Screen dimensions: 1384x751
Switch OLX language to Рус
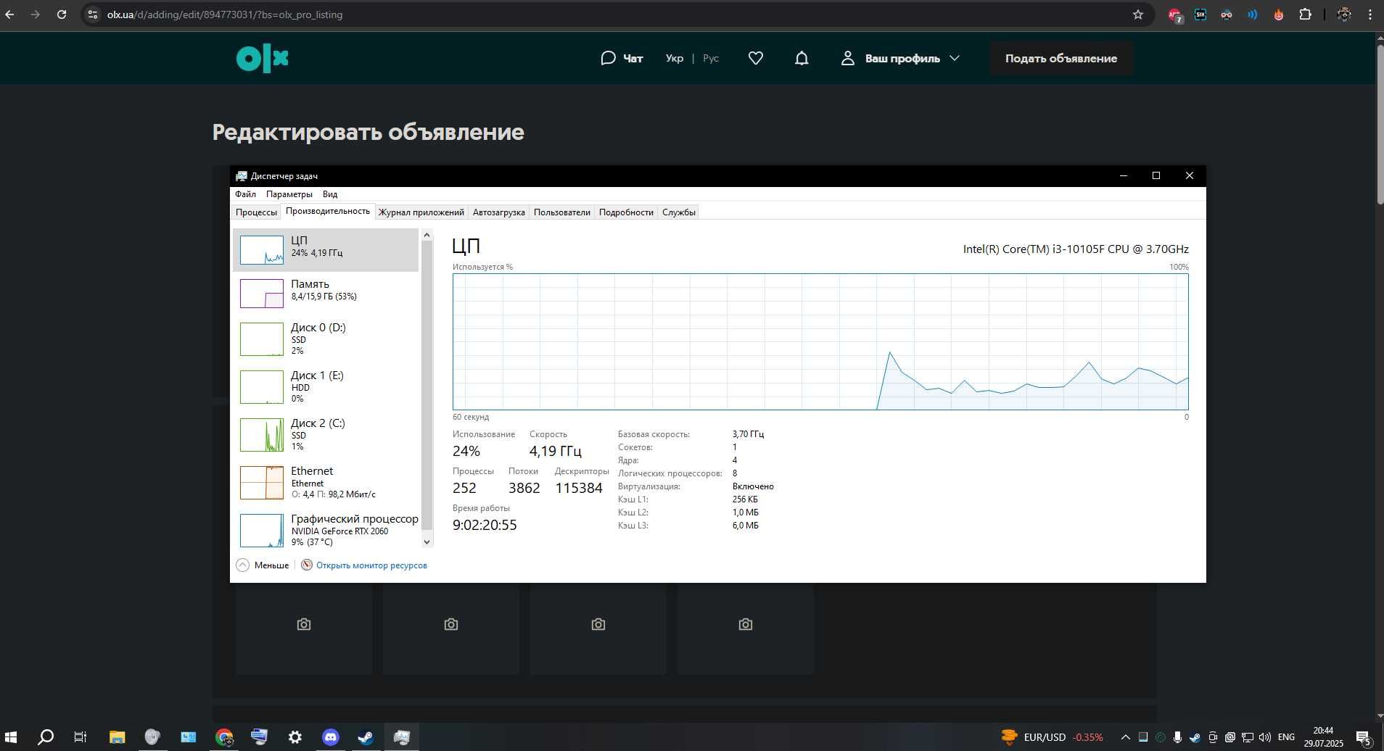tap(711, 58)
